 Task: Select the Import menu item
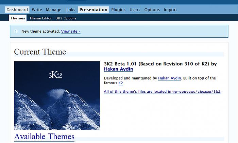tap(170, 10)
